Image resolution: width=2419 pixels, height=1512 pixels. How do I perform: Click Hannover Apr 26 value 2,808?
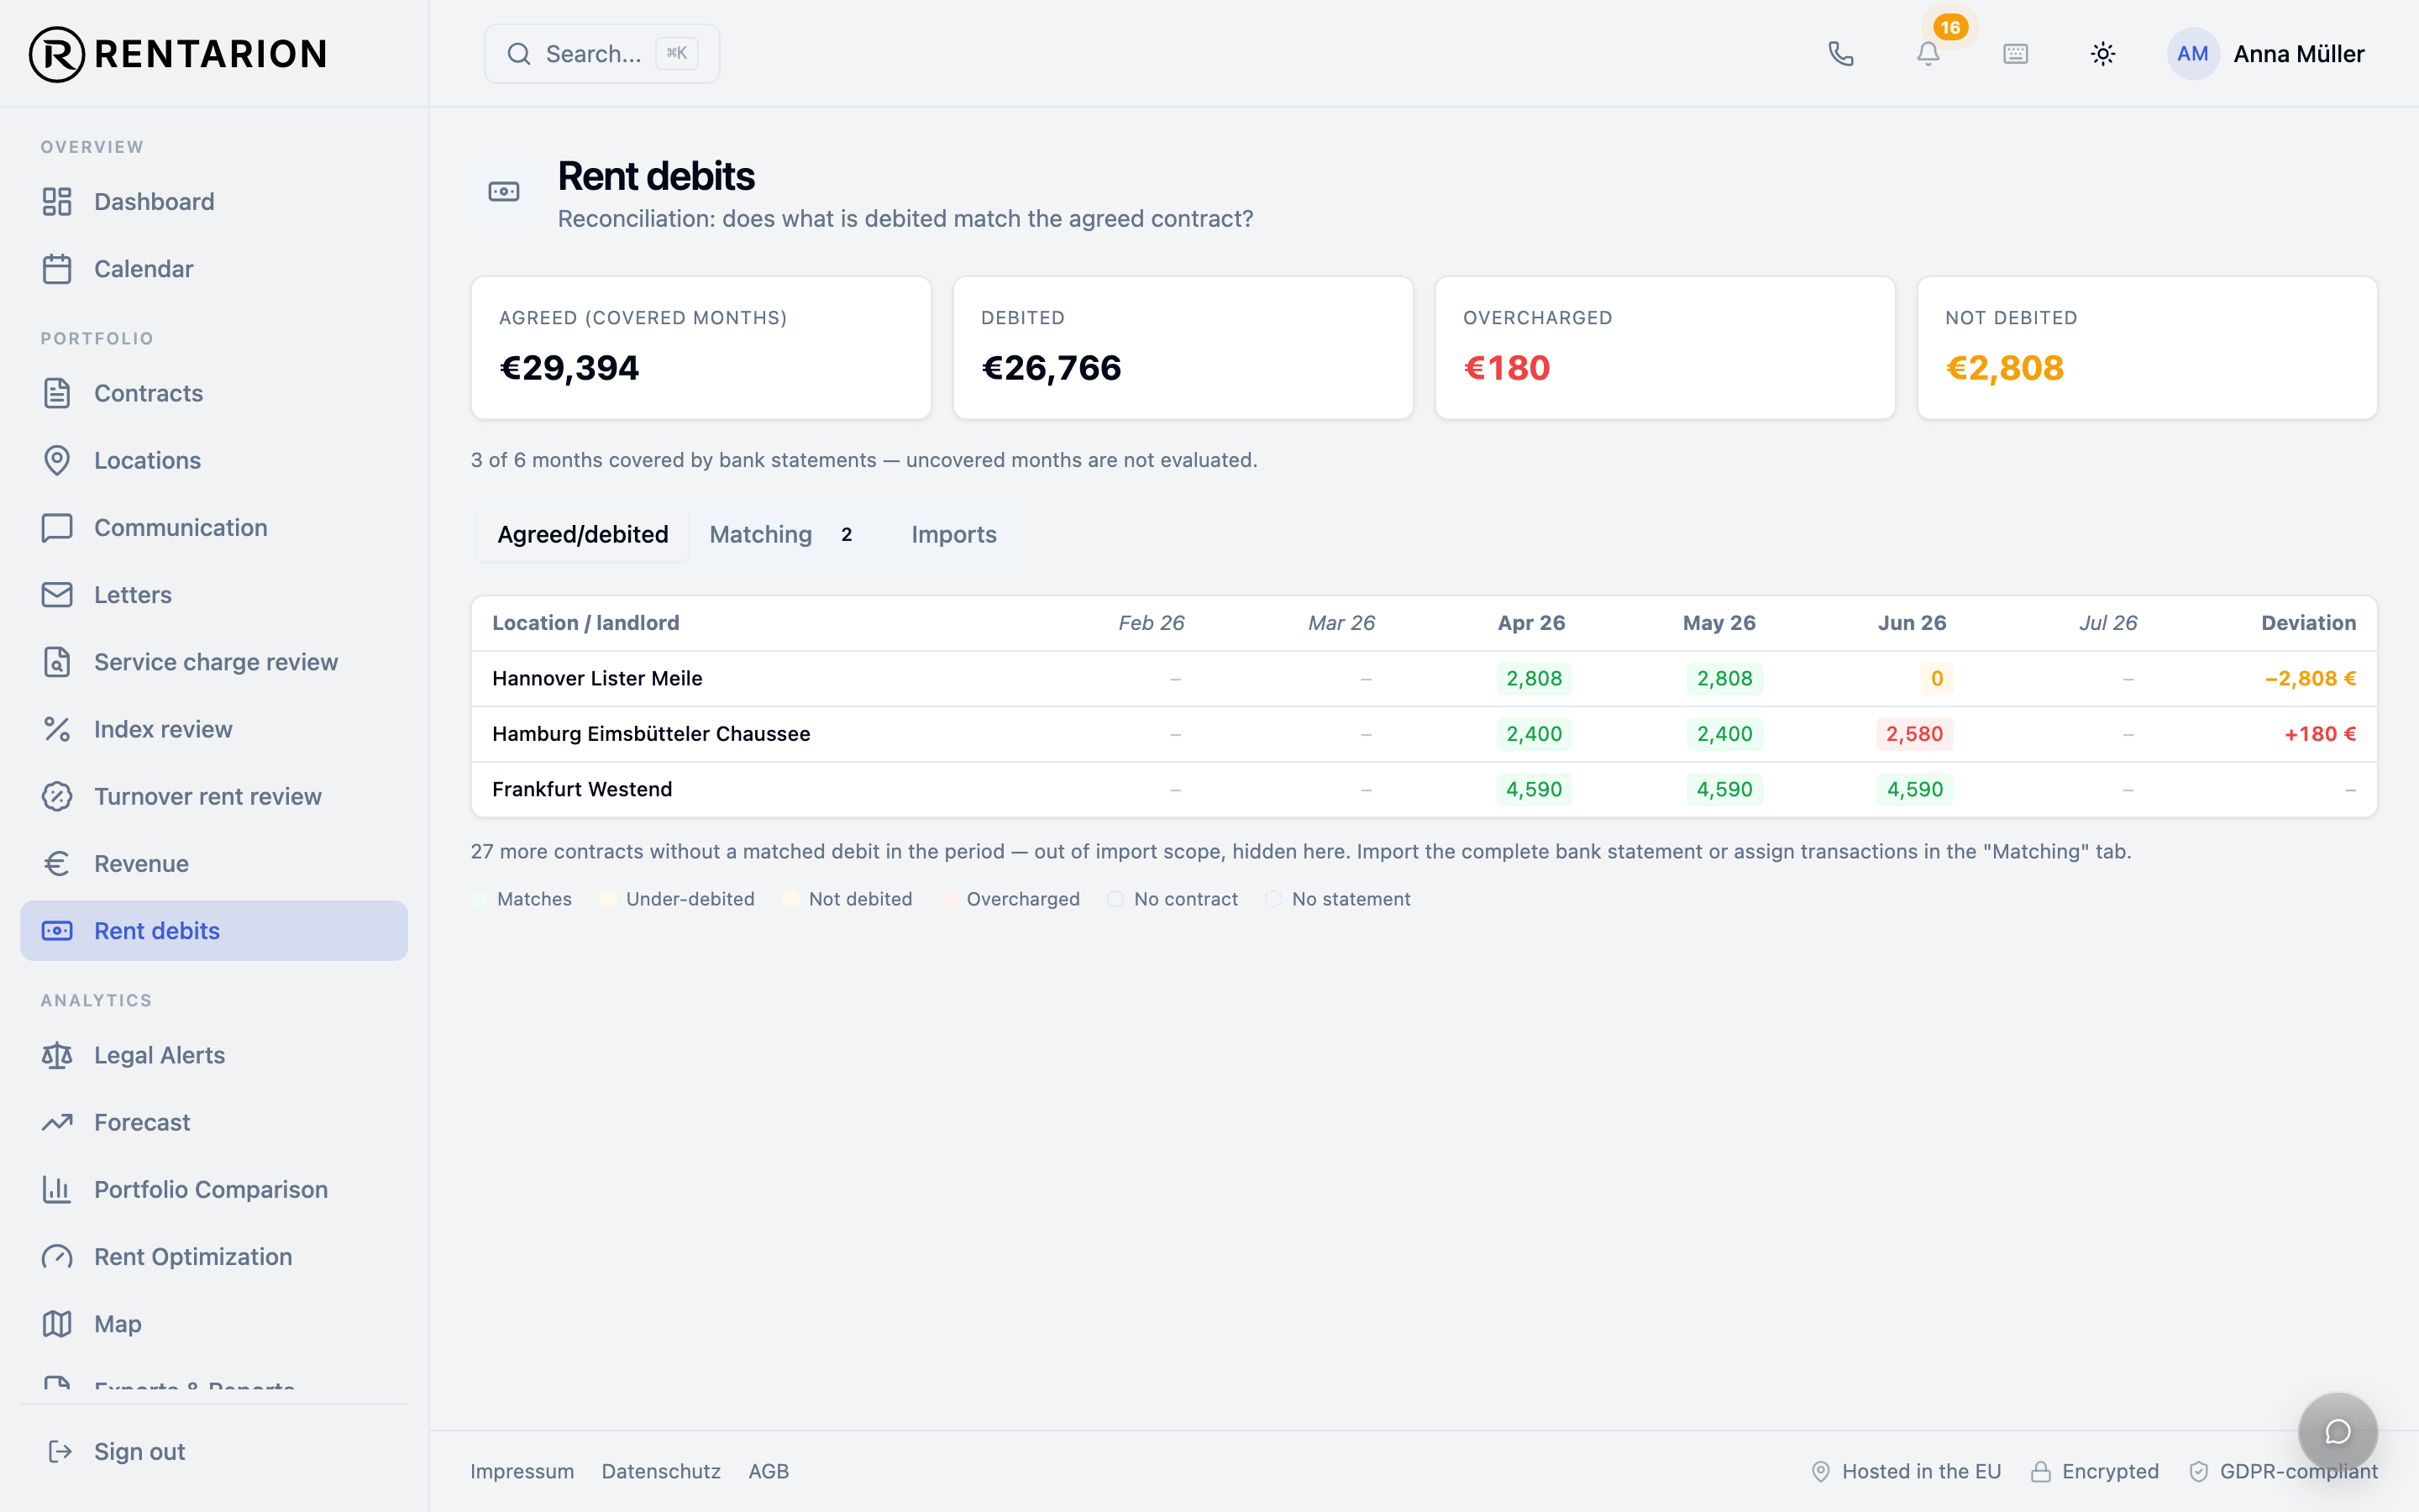coord(1534,679)
